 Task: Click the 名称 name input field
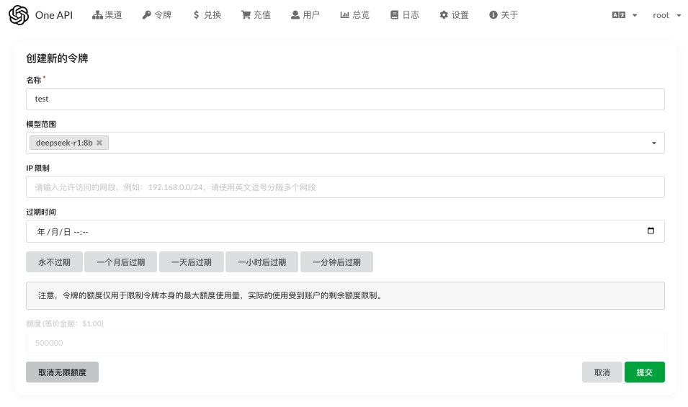pyautogui.click(x=345, y=99)
